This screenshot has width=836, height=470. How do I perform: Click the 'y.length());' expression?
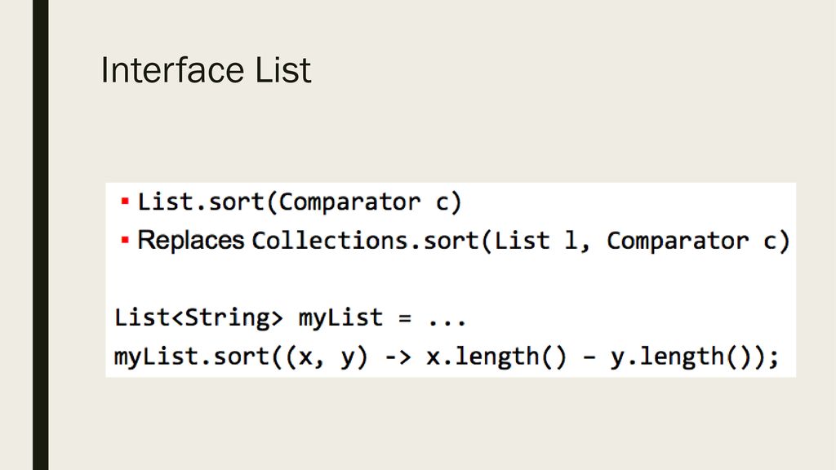point(695,356)
